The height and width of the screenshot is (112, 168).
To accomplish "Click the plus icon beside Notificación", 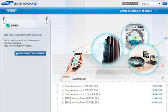I will click(162, 78).
